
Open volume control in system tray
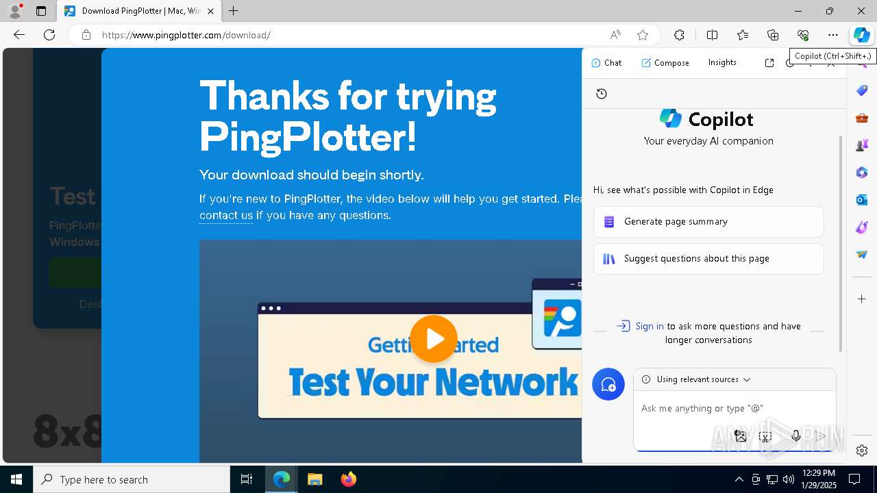click(x=789, y=479)
